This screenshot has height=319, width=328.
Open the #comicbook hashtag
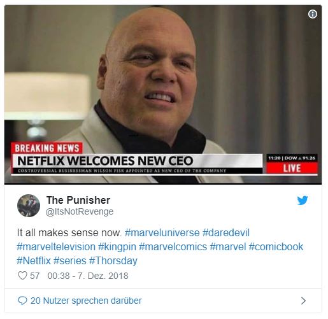point(276,246)
